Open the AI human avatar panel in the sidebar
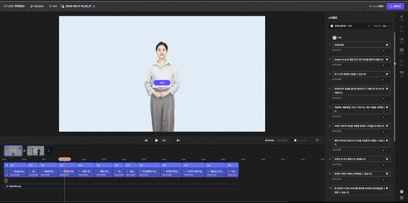This screenshot has width=408, height=203. pyautogui.click(x=401, y=17)
